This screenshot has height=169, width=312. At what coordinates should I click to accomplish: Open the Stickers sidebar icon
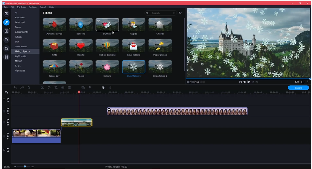tap(6, 48)
